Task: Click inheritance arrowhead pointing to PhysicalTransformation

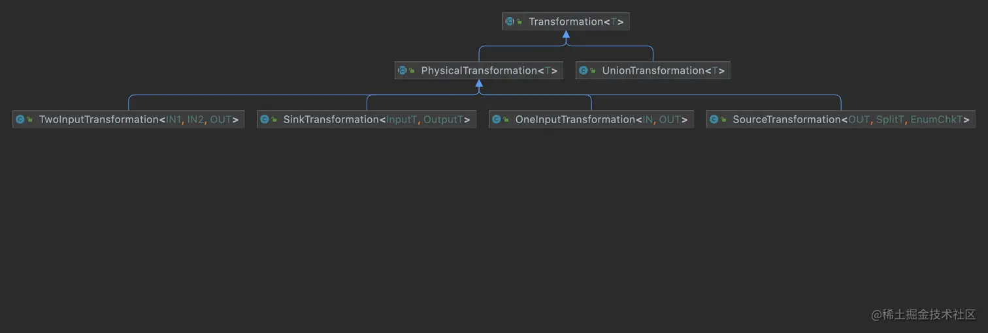Action: click(x=479, y=83)
